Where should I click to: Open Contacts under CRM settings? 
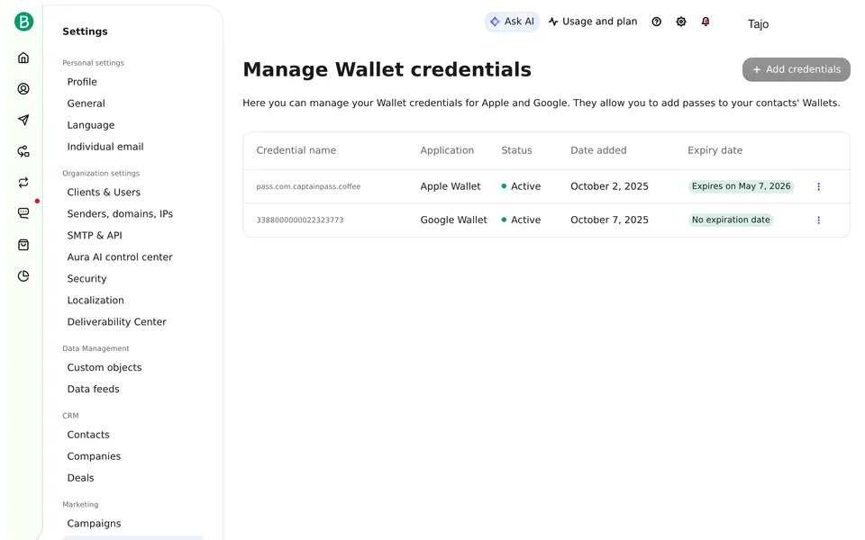tap(88, 435)
